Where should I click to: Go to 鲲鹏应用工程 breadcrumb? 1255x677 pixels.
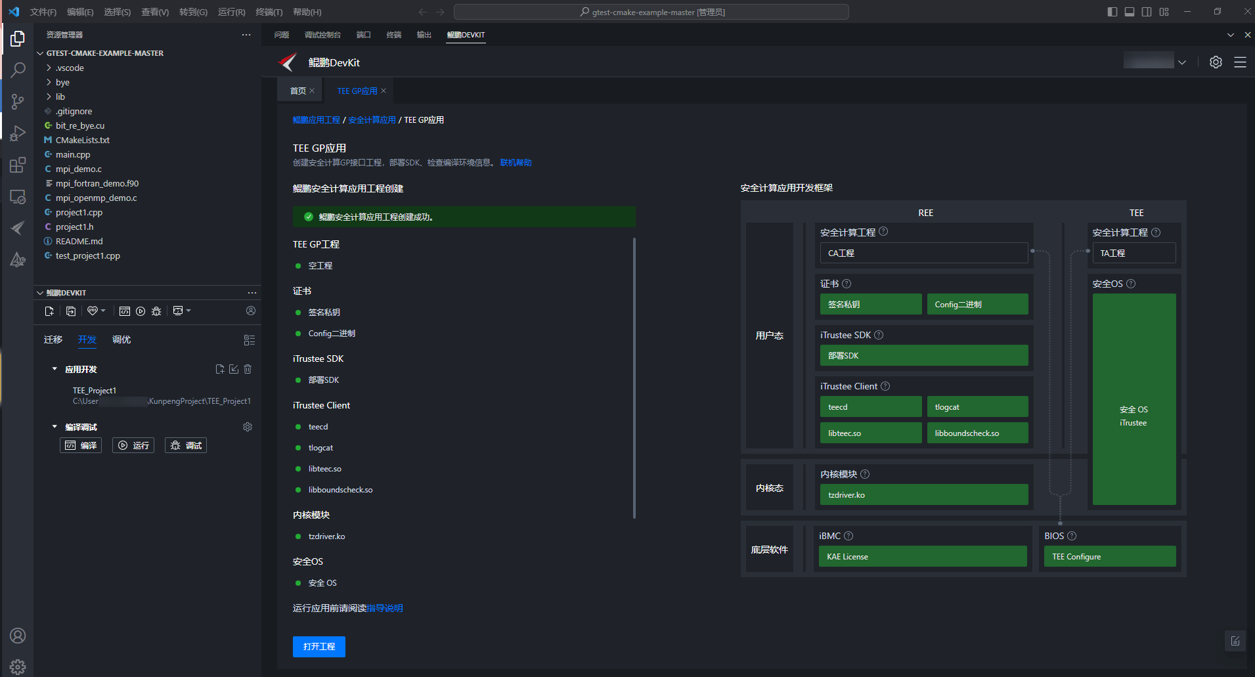point(317,120)
